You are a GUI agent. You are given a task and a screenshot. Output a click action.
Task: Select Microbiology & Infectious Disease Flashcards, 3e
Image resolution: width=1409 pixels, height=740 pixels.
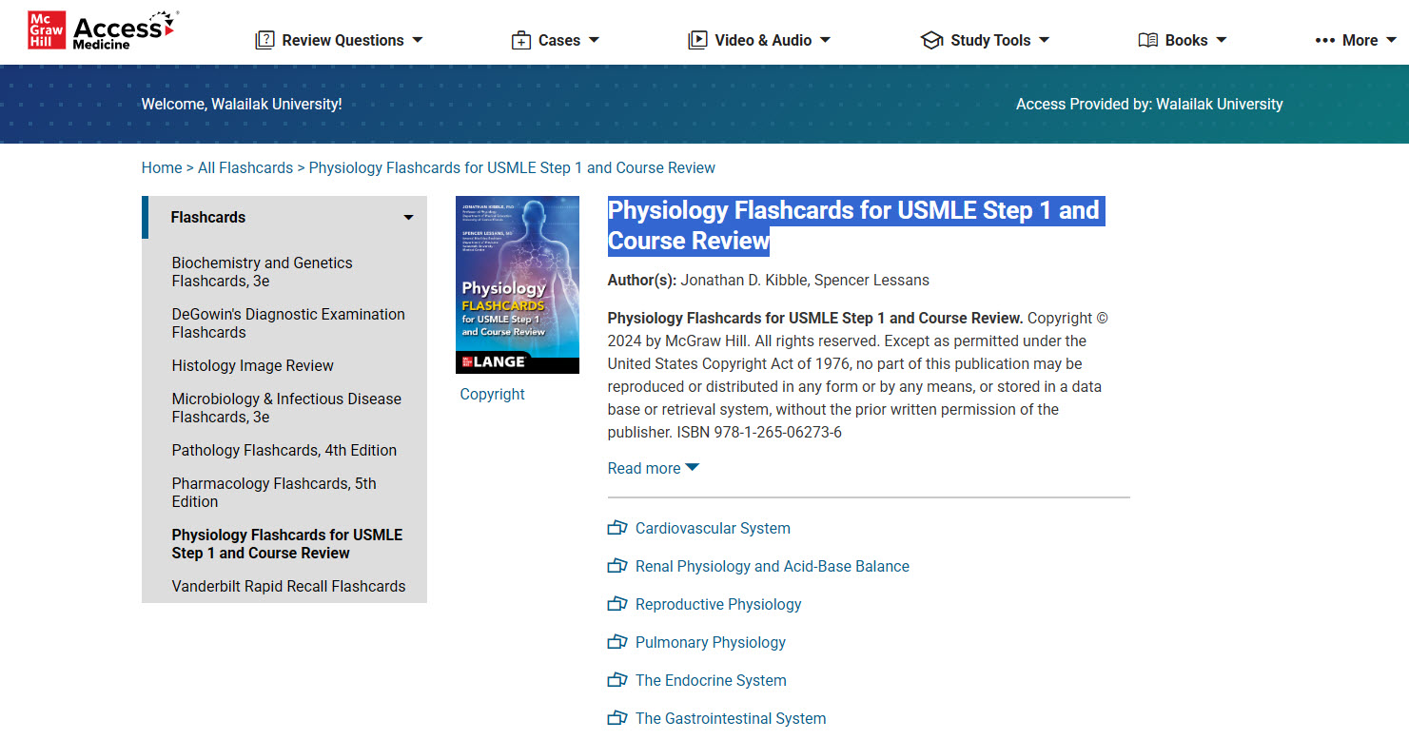click(x=286, y=408)
